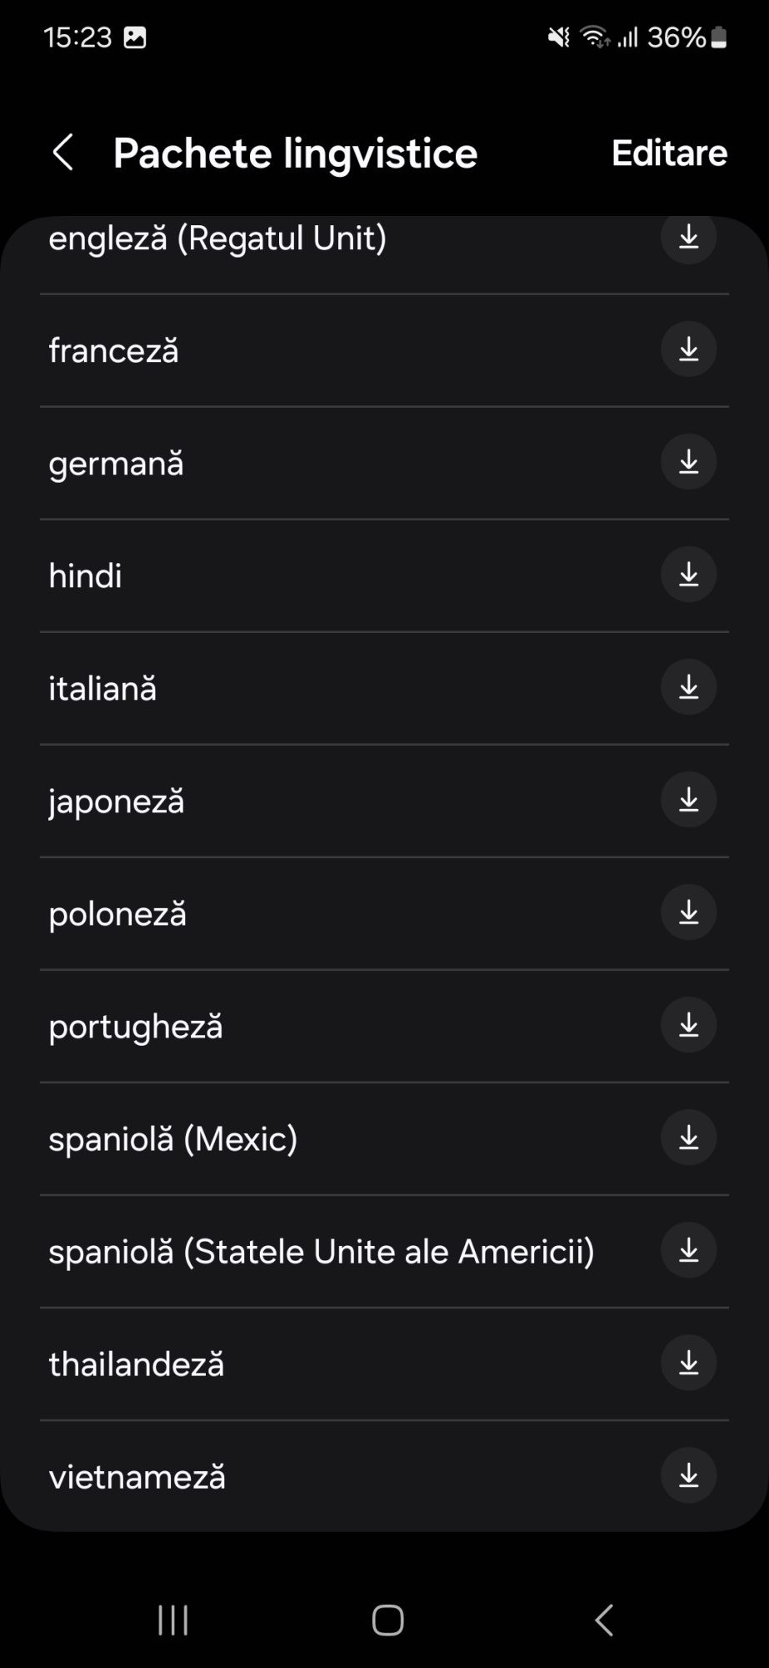Download the japoneză language pack
Image resolution: width=769 pixels, height=1668 pixels.
688,800
